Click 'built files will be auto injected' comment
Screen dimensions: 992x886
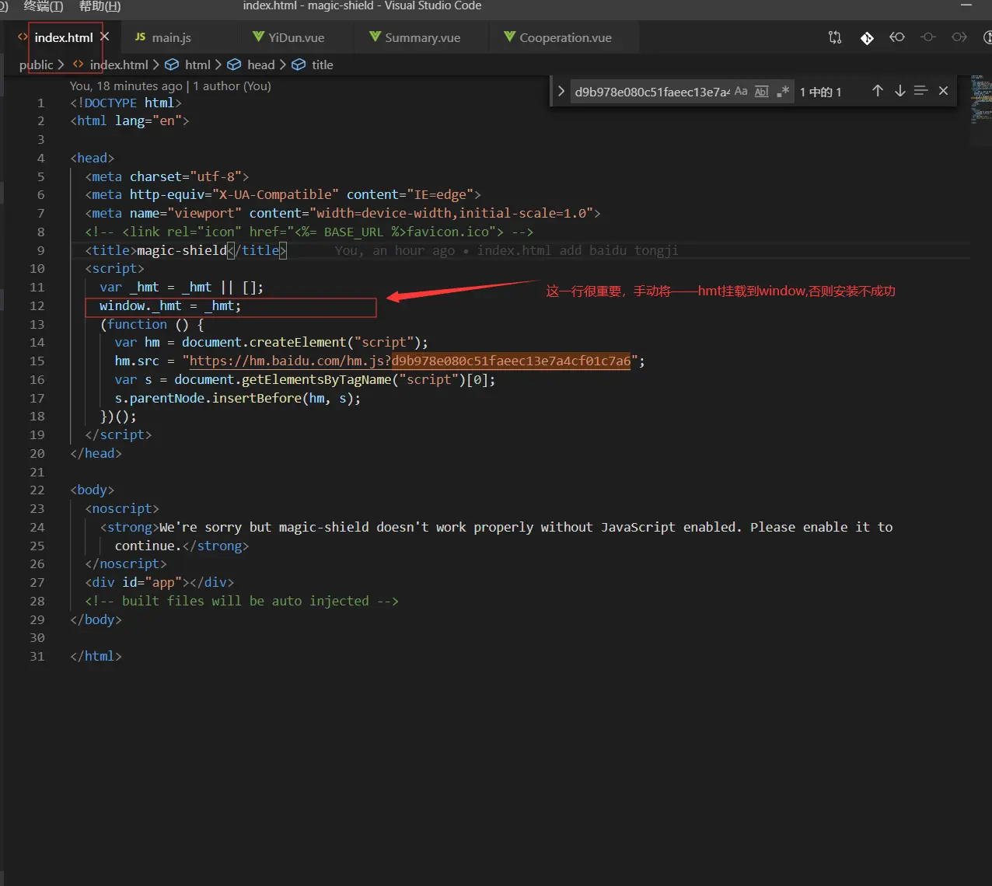[246, 601]
